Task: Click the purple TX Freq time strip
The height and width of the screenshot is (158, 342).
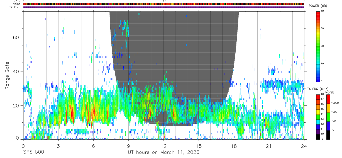Action: (164, 8)
